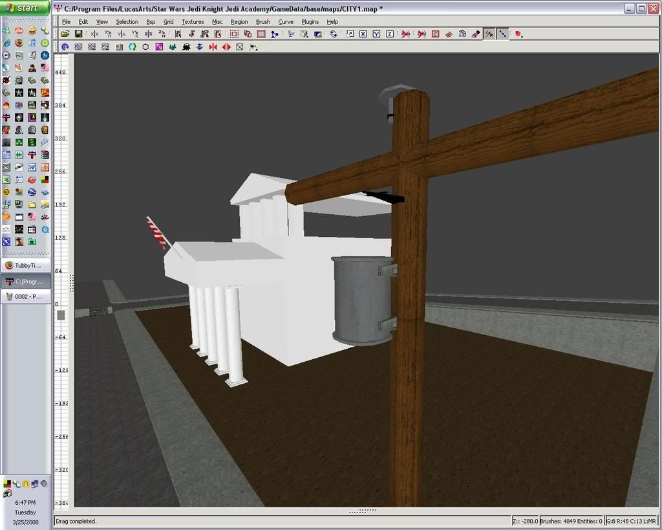Image resolution: width=662 pixels, height=530 pixels.
Task: Click the 'Z:: -280.0' status field
Action: [525, 521]
